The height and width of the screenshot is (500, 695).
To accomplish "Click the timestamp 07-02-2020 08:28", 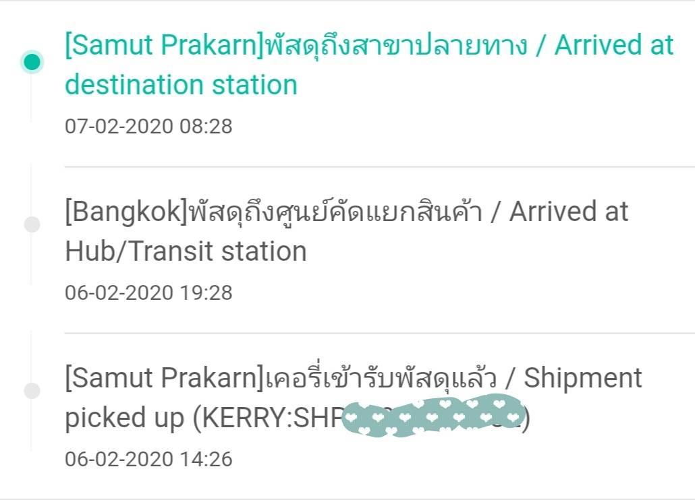I will click(148, 126).
